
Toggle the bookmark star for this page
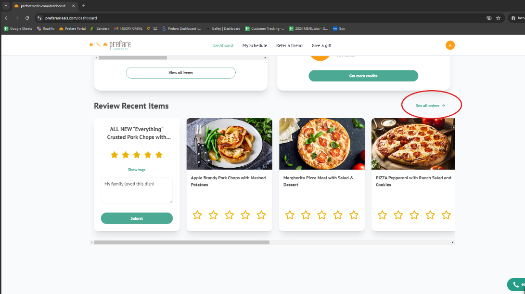498,17
